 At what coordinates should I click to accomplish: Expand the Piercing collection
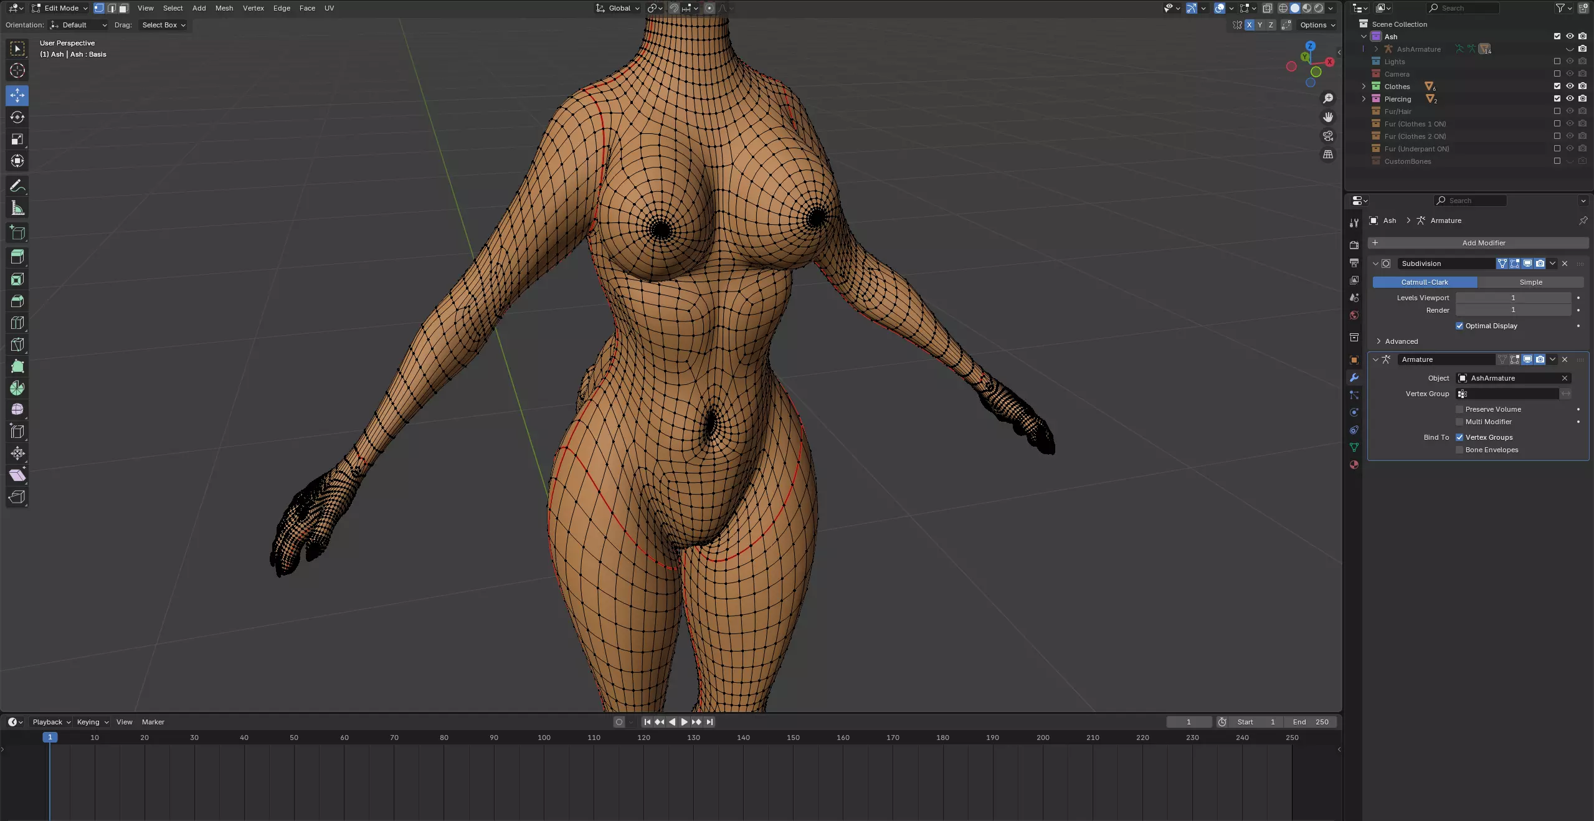coord(1364,99)
